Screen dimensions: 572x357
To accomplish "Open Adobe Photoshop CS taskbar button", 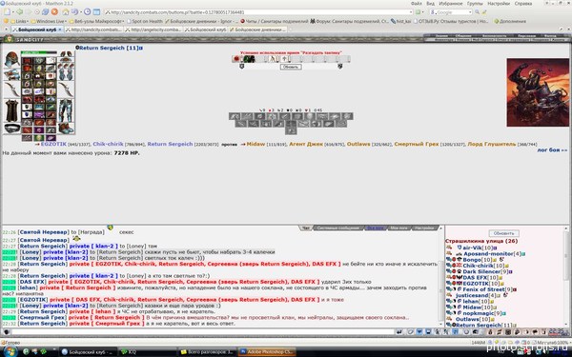I will pyautogui.click(x=266, y=352).
